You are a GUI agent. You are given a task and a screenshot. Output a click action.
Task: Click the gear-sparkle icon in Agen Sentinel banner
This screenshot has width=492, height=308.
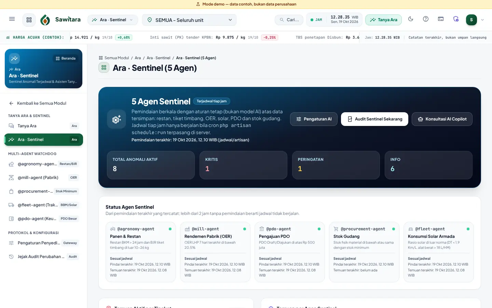pos(117,119)
